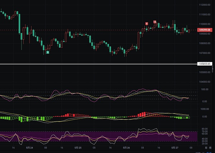Select the 5月 25 date on time axis
This screenshot has width=215, height=153.
tap(78, 147)
